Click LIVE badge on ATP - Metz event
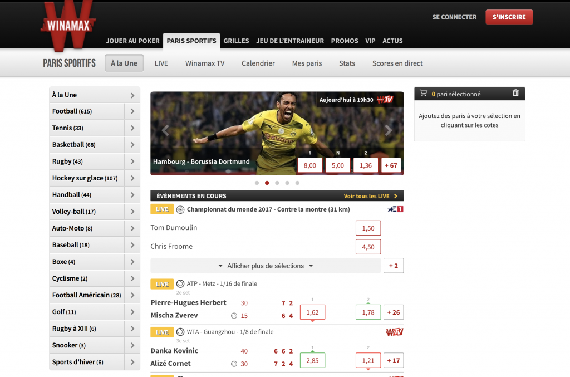This screenshot has width=570, height=377. pyautogui.click(x=162, y=284)
